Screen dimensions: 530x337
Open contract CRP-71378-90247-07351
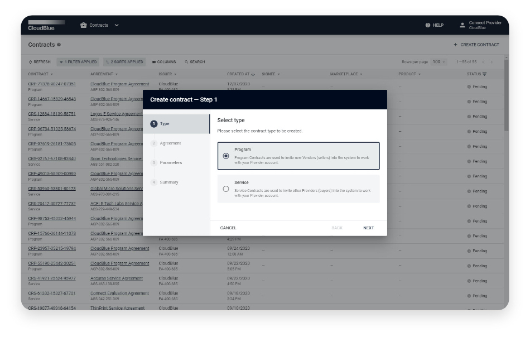point(52,84)
